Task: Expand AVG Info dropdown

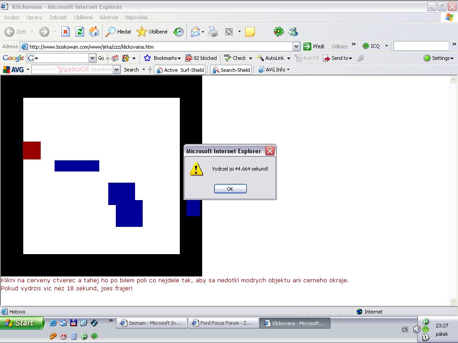Action: [x=274, y=70]
